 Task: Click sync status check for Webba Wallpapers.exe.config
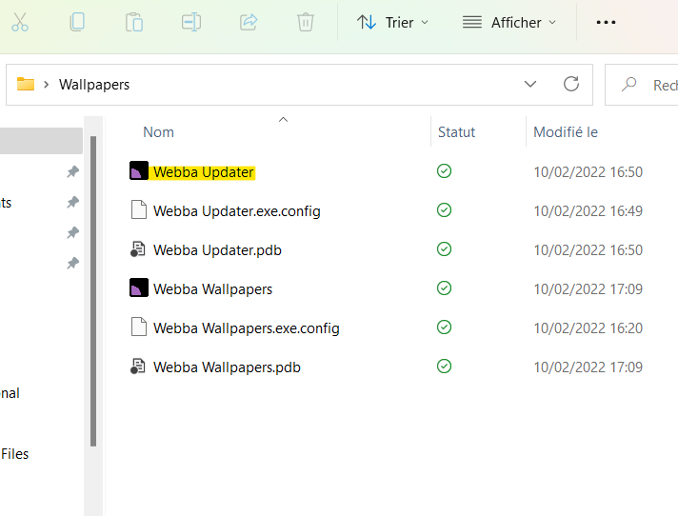coord(444,327)
